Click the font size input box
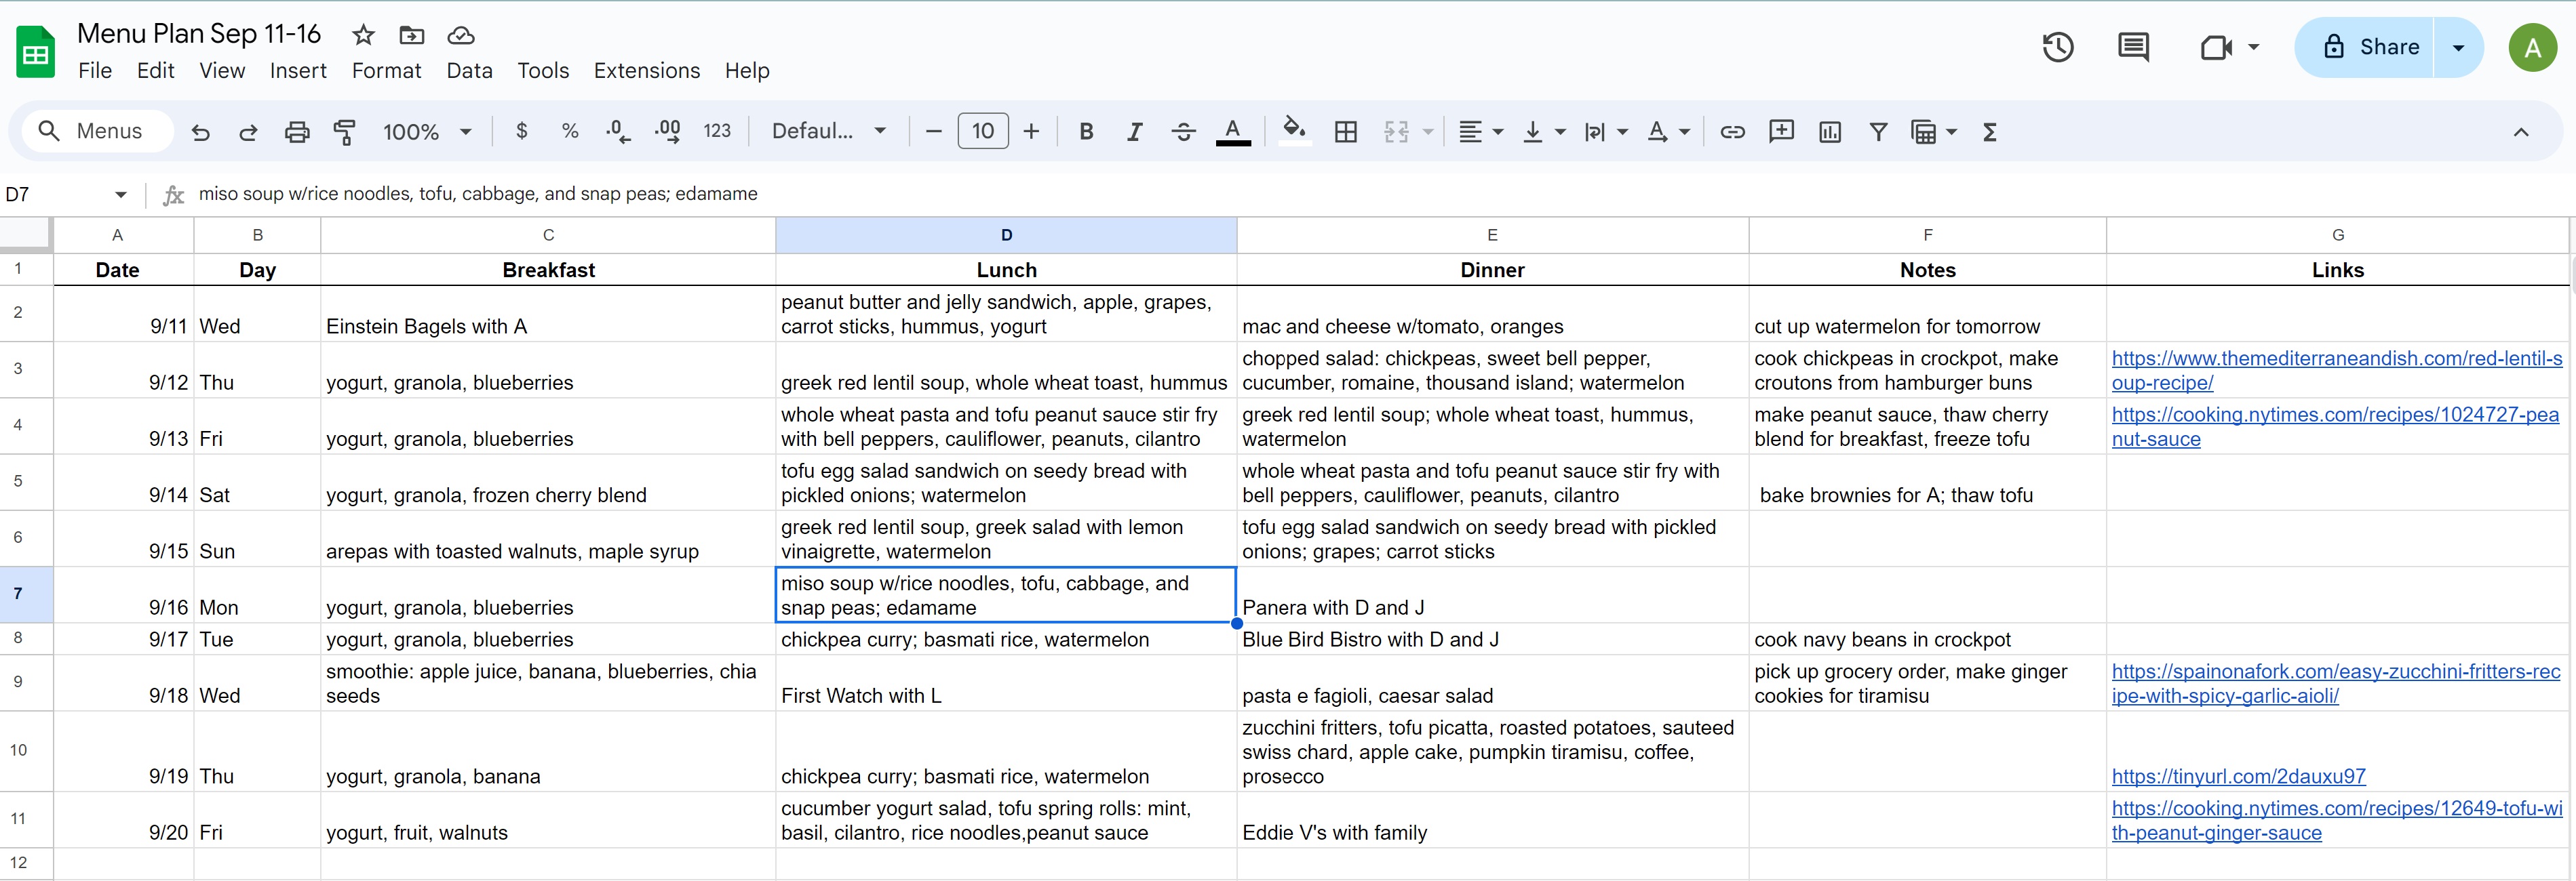The height and width of the screenshot is (881, 2576). 982,132
